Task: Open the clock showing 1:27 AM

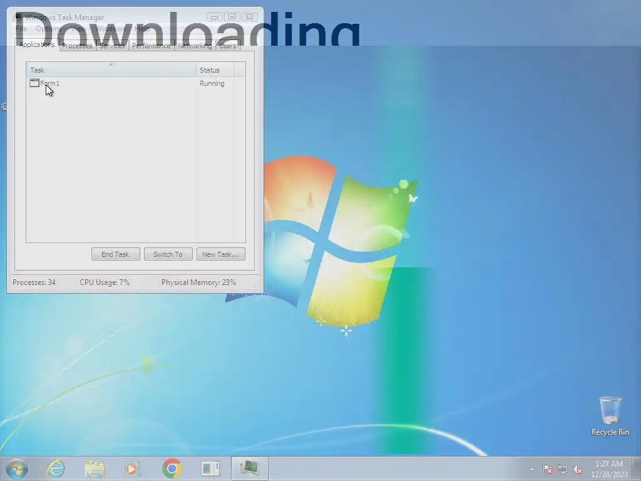Action: point(609,469)
